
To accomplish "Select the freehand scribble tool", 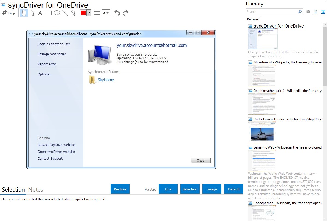I will [73, 13].
